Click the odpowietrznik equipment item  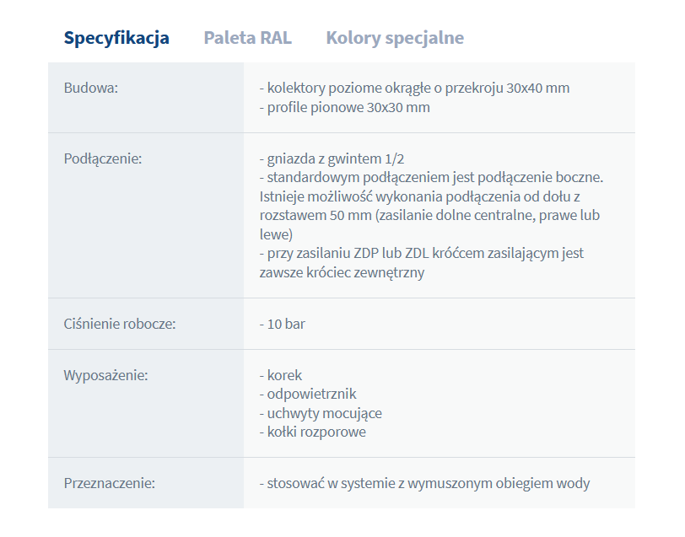coord(307,394)
